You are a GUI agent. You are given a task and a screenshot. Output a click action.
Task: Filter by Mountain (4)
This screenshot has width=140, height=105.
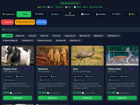tap(85, 36)
